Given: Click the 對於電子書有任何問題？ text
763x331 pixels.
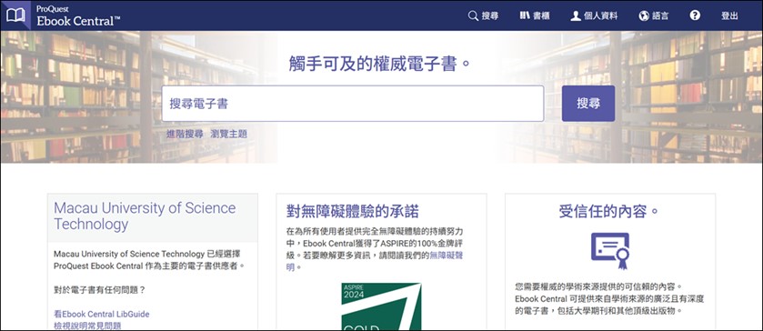Looking at the screenshot, I should click(100, 290).
